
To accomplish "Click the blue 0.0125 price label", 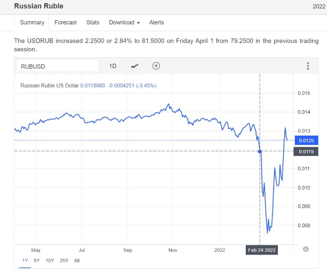I will click(x=303, y=141).
